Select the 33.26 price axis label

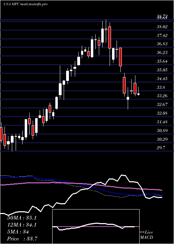pyautogui.click(x=162, y=96)
